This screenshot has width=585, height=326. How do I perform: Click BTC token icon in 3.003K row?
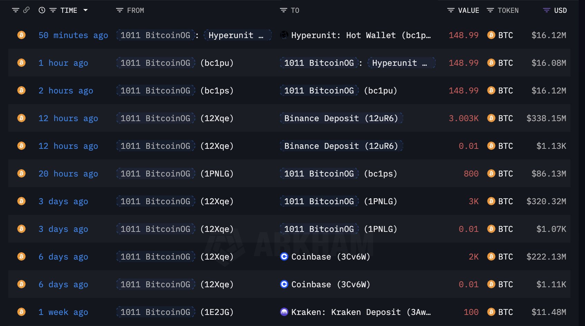click(x=491, y=118)
